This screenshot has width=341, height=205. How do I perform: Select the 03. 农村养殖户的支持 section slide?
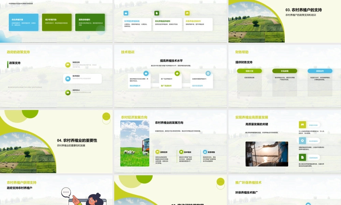285,21
